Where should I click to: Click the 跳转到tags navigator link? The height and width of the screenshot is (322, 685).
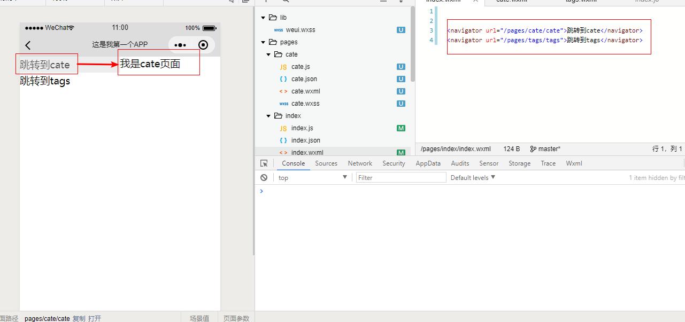pyautogui.click(x=45, y=81)
